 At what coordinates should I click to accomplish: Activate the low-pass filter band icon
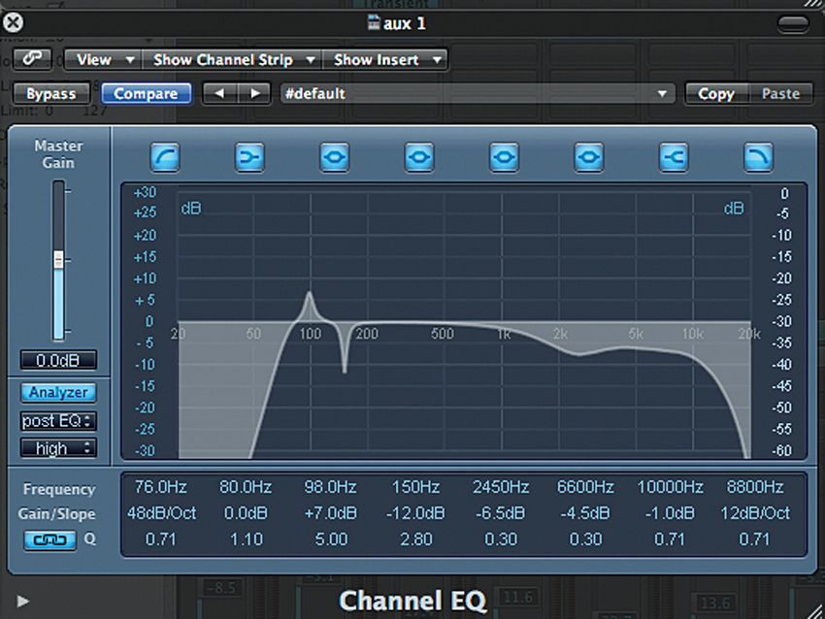click(x=758, y=157)
